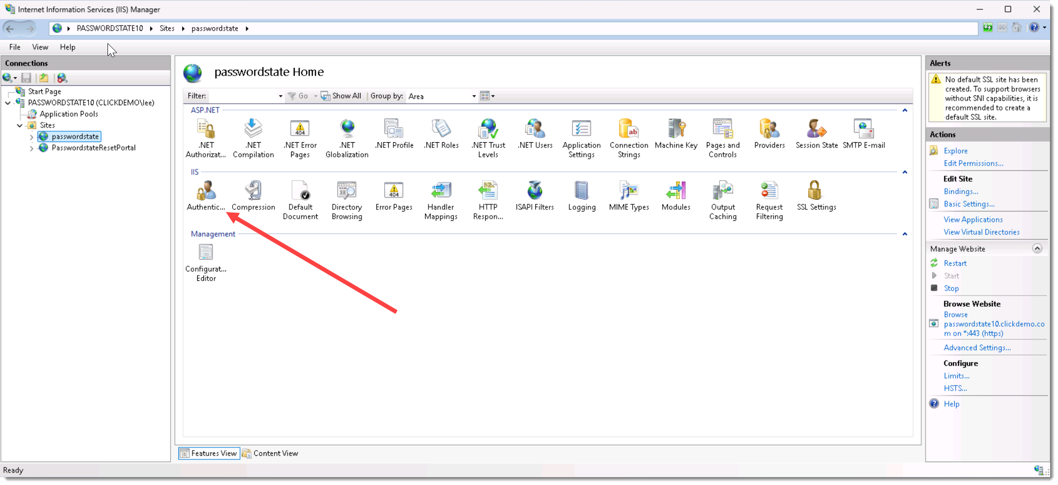Switch to the Content View tab
The image size is (1058, 485).
pyautogui.click(x=270, y=453)
